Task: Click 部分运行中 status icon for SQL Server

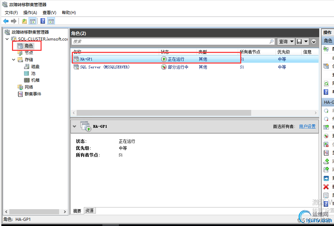Action: tap(164, 67)
